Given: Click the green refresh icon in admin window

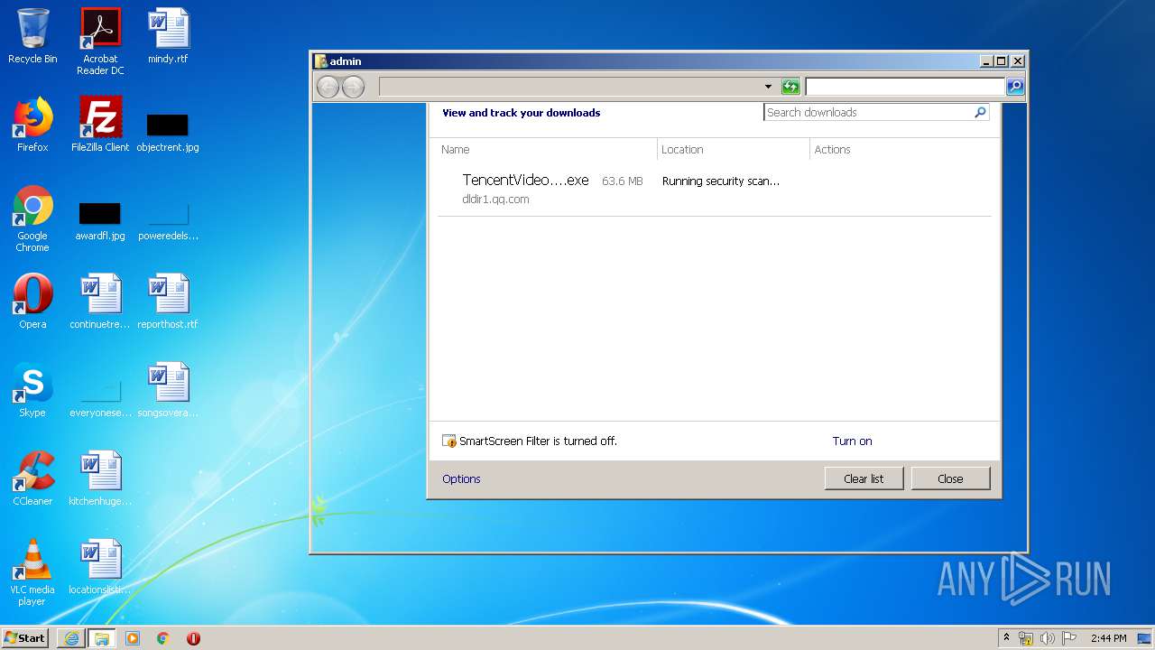Looking at the screenshot, I should (x=790, y=87).
